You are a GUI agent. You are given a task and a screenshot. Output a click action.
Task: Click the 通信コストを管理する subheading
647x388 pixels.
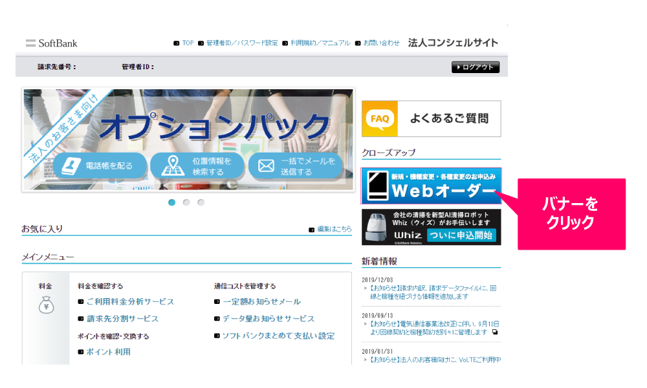point(245,286)
